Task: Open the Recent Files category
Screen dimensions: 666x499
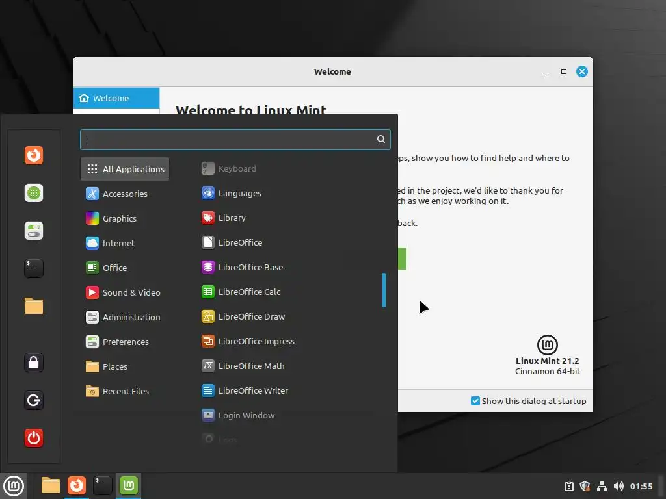Action: click(x=125, y=391)
